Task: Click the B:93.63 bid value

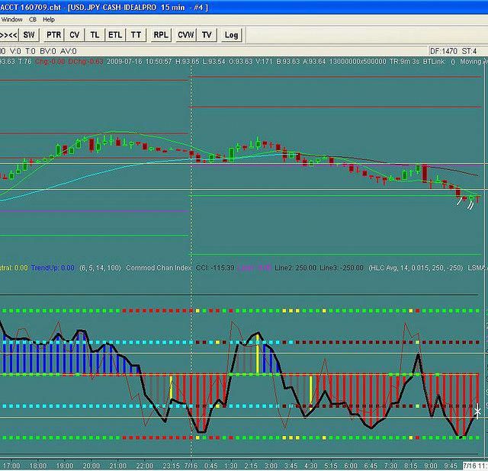Action: [x=288, y=62]
